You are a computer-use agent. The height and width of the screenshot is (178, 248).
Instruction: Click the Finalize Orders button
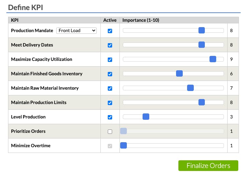208,166
